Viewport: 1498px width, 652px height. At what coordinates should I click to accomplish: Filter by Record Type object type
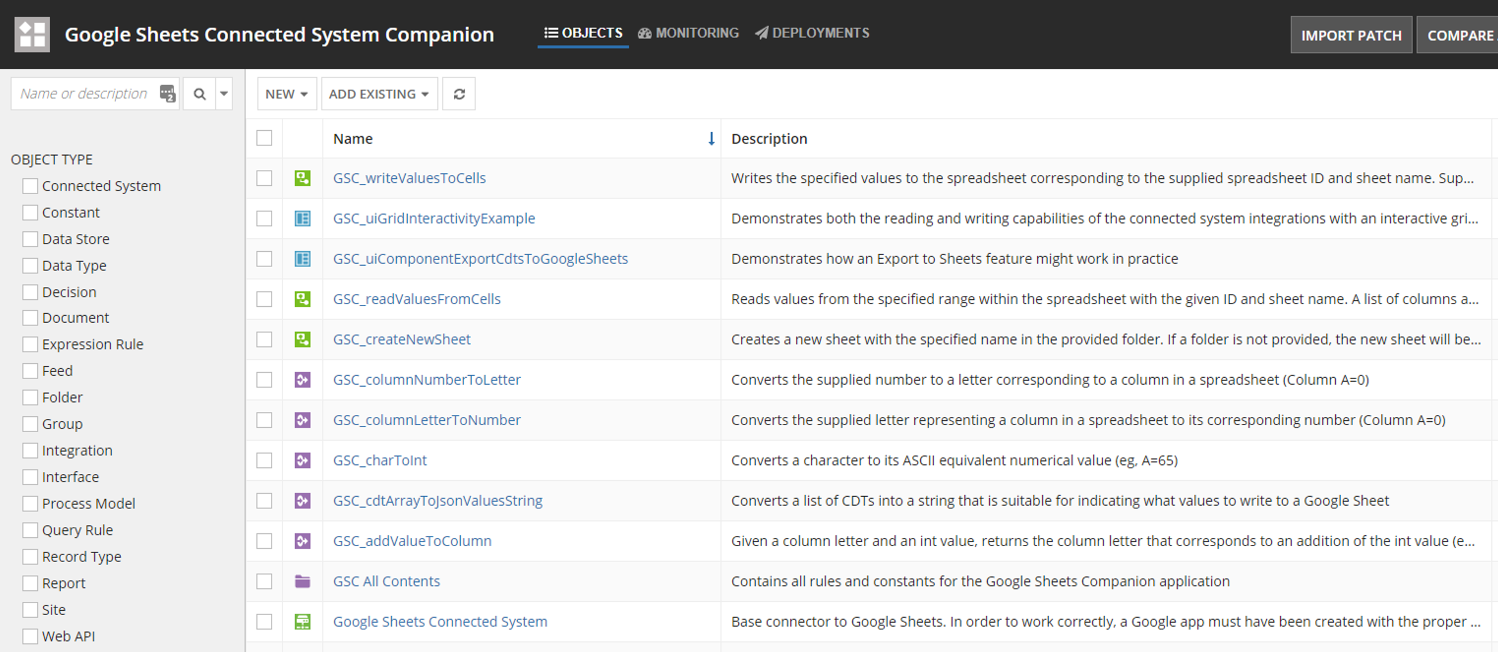30,557
